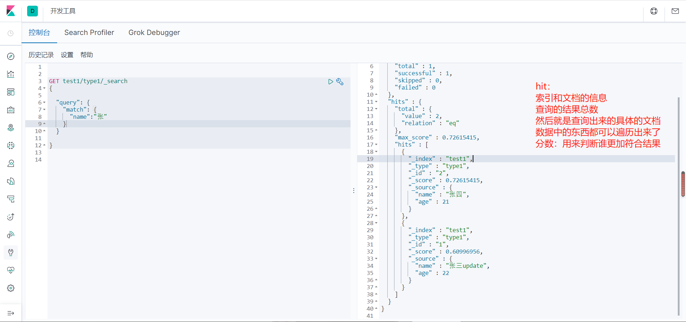686x322 pixels.
Task: Click "name" : "张四" result line
Action: tap(442, 195)
